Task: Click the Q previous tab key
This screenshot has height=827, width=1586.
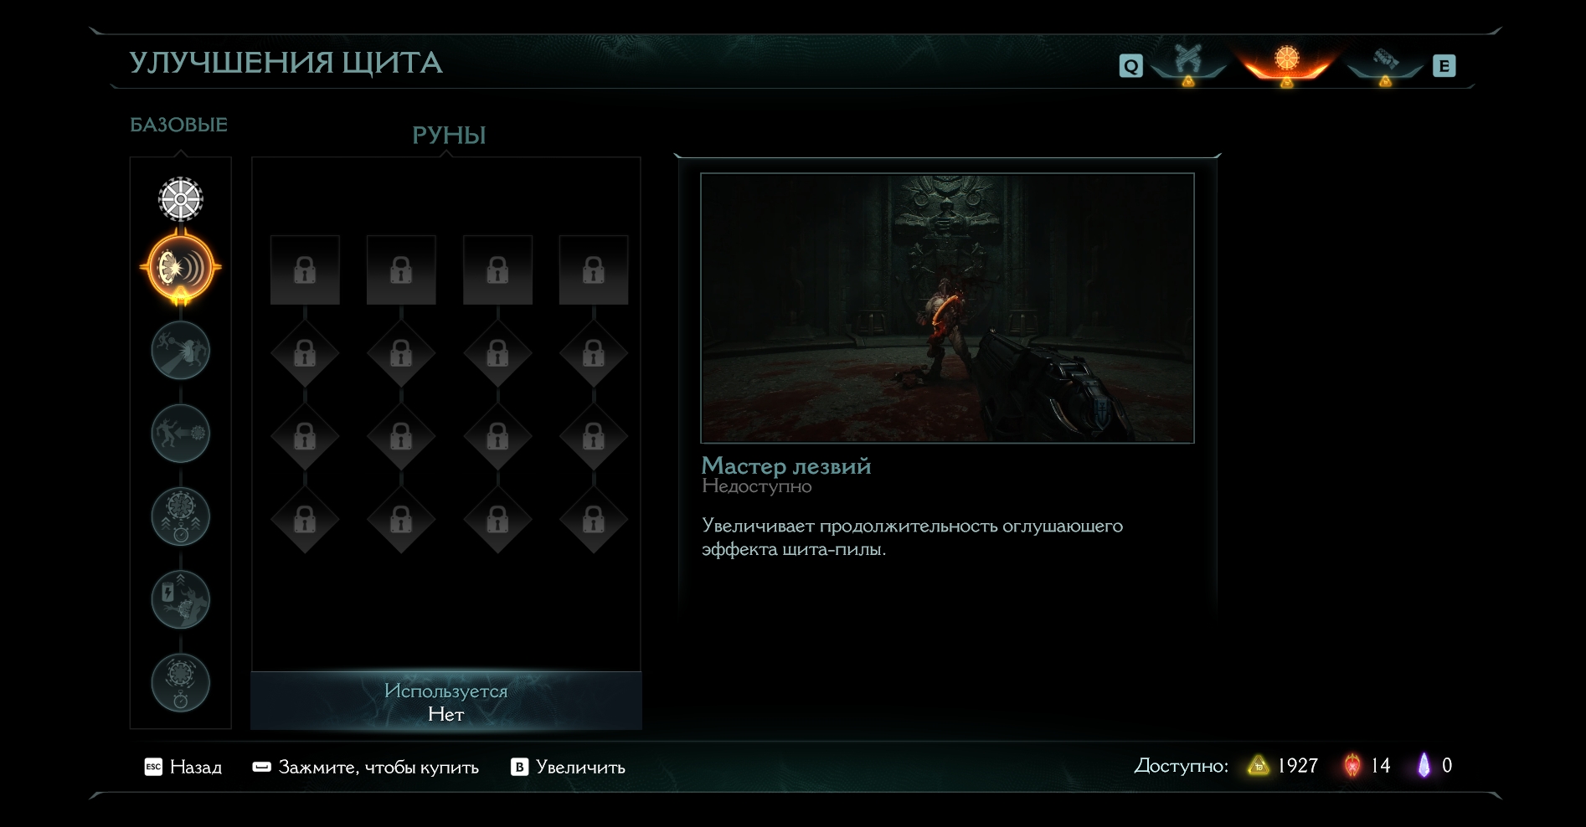Action: tap(1130, 66)
